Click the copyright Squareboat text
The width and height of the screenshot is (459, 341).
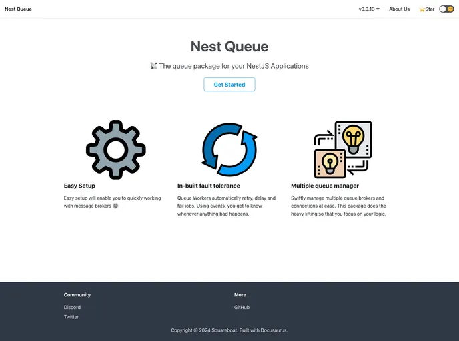tap(229, 330)
